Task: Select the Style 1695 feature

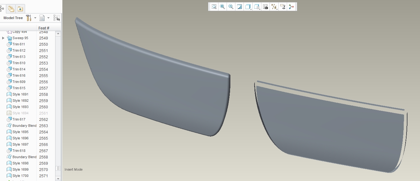Action: (x=20, y=132)
